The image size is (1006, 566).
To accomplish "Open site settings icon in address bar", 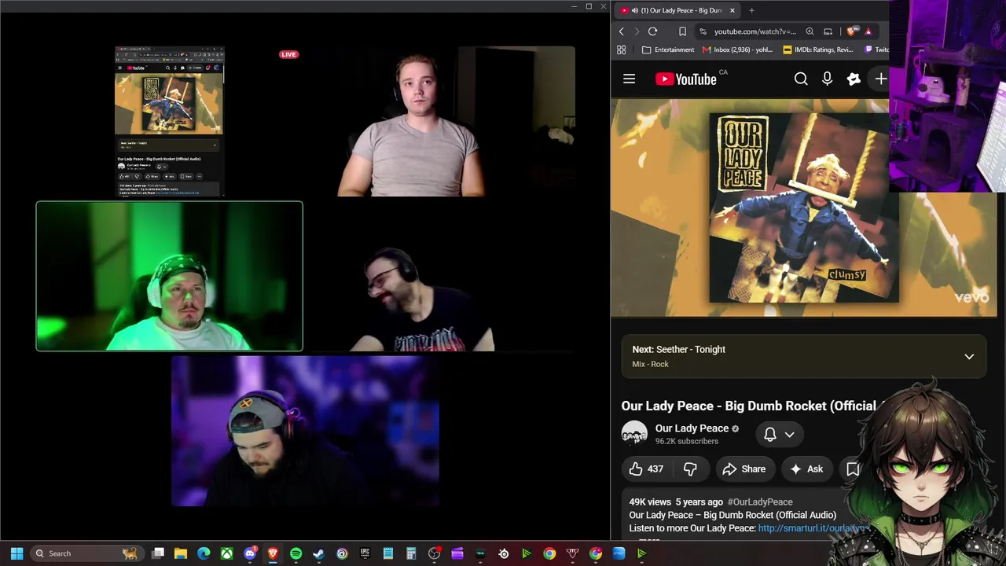I will tap(703, 31).
